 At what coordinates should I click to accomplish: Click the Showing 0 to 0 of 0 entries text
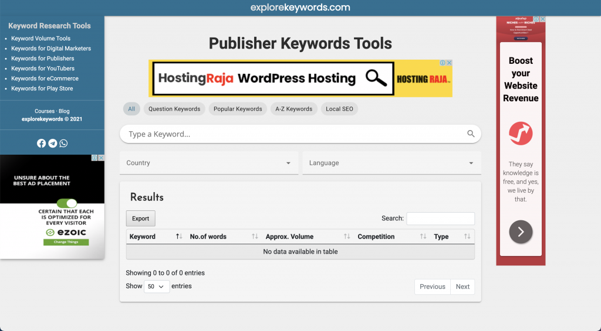tap(165, 273)
